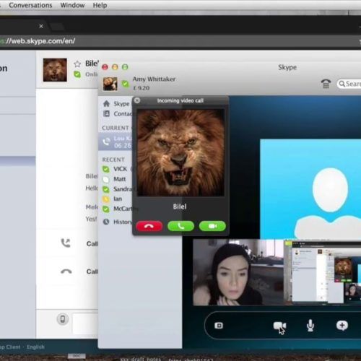This screenshot has height=361, width=361.
Task: Select Ian in the recent contacts
Action: [113, 199]
